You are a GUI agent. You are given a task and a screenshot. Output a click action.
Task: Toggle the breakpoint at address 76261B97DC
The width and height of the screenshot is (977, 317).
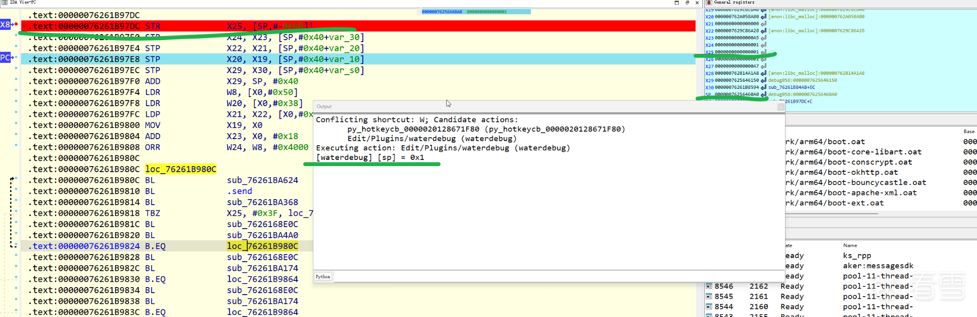16,24
